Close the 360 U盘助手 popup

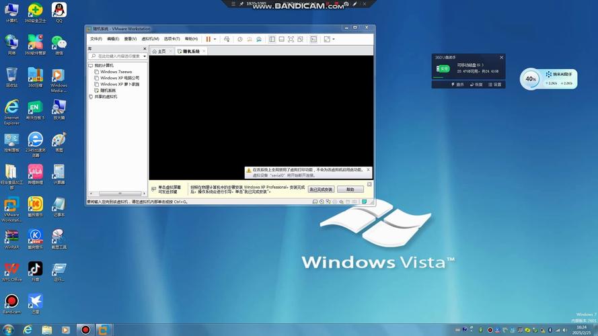coord(502,58)
